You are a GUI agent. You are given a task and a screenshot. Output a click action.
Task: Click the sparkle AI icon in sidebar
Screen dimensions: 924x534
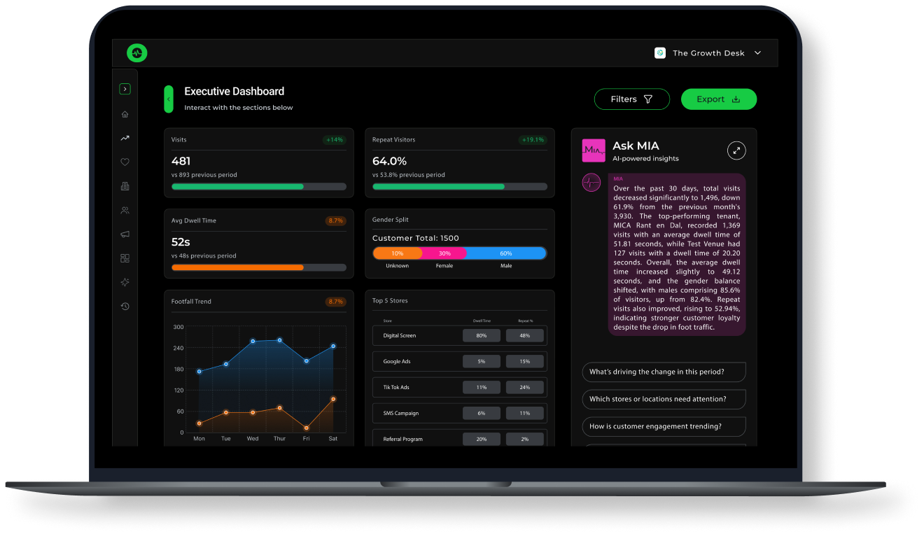tap(125, 282)
